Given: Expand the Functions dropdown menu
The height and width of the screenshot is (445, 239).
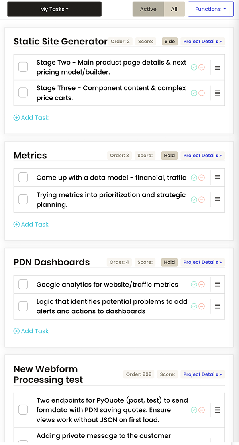Looking at the screenshot, I should pyautogui.click(x=211, y=9).
